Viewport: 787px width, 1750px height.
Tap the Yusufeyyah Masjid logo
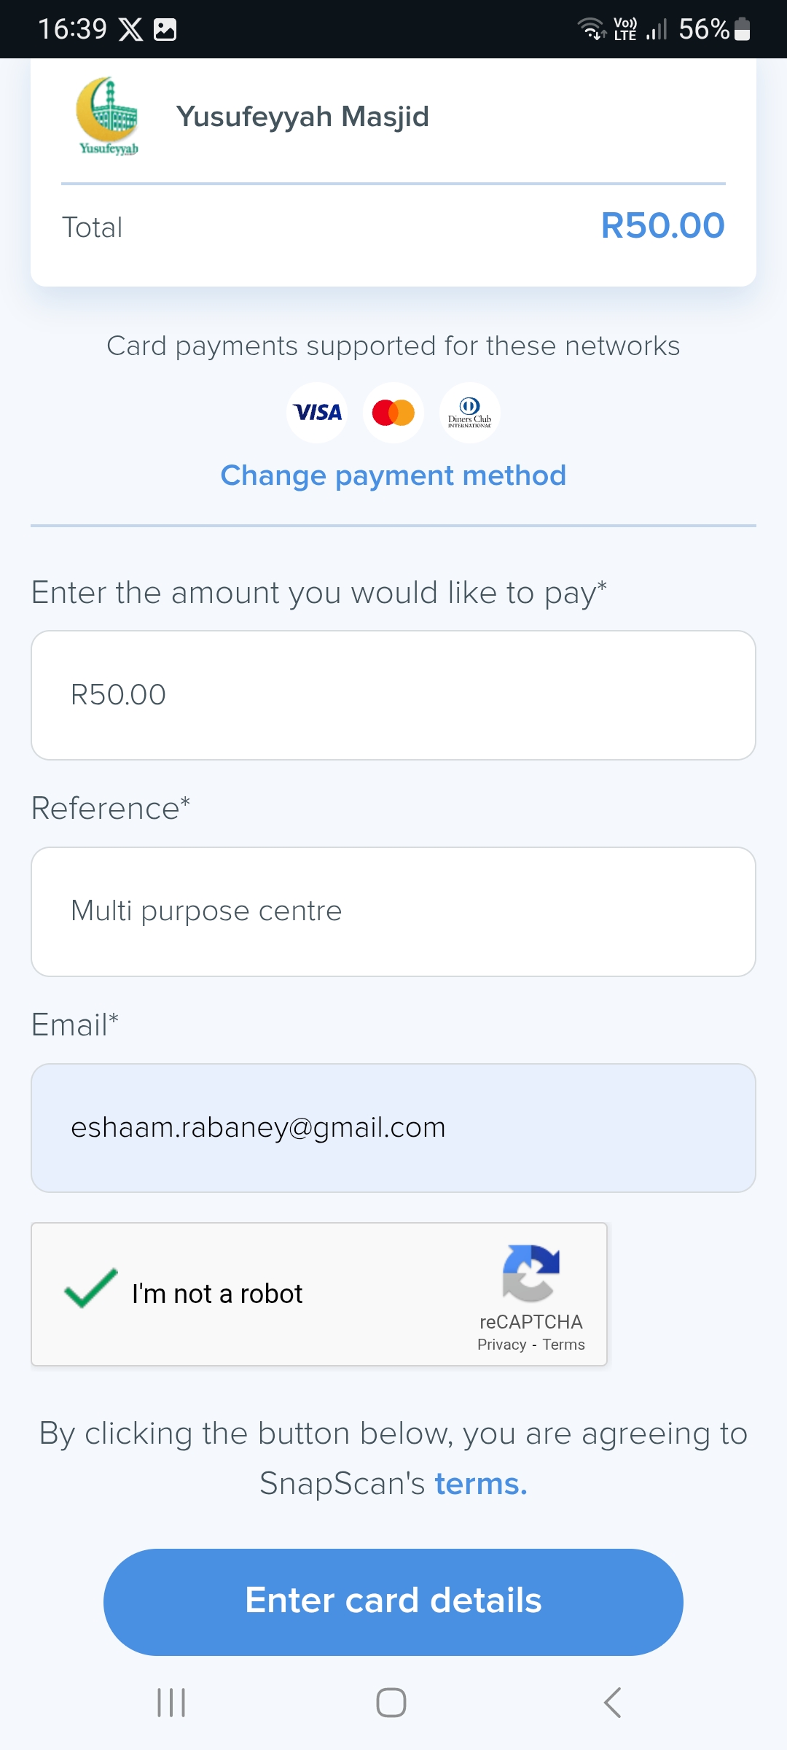108,117
